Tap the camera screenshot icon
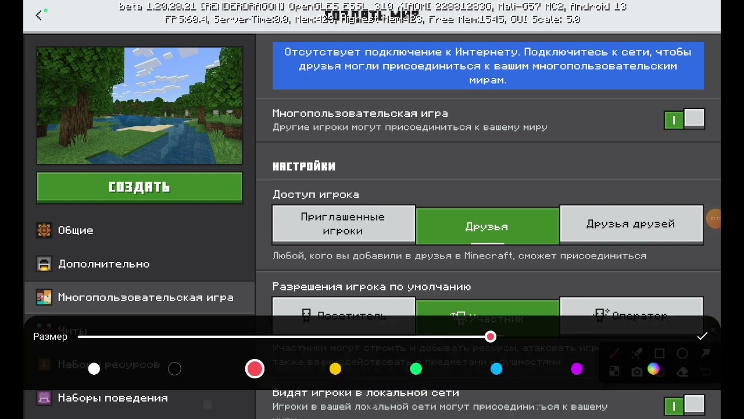This screenshot has width=744, height=419. 637,371
